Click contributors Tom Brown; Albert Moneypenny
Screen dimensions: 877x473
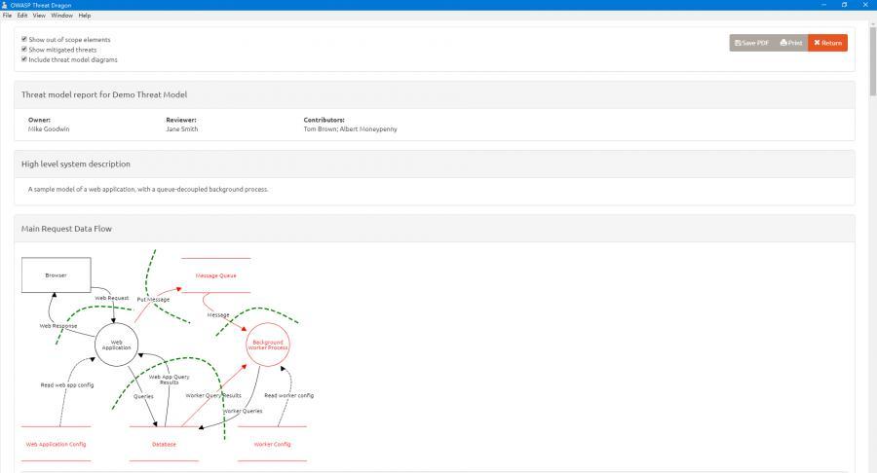(x=350, y=129)
